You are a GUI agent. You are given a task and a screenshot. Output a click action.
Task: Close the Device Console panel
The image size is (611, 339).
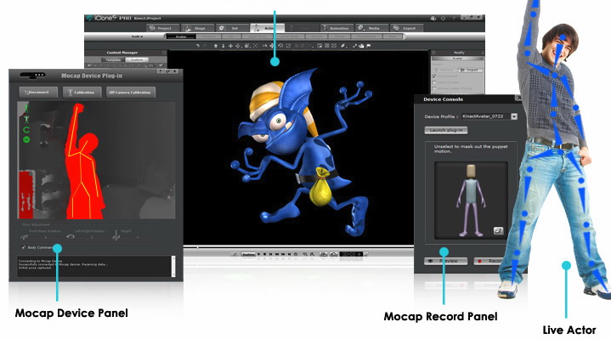518,98
